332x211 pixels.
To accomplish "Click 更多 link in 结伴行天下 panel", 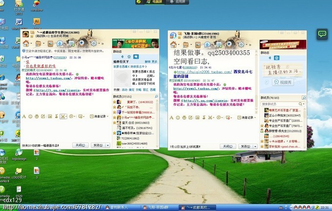I will click(x=155, y=62).
